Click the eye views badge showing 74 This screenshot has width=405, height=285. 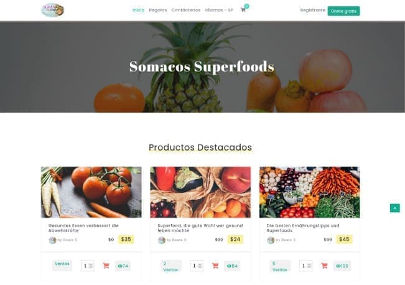click(123, 266)
